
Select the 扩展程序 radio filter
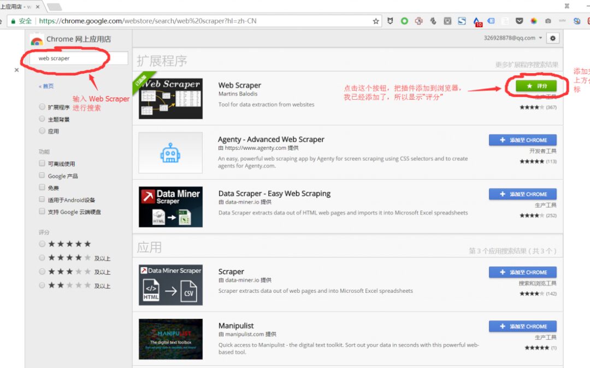42,107
